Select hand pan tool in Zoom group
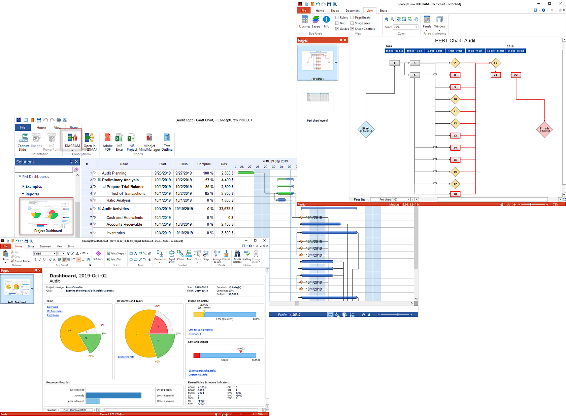The height and width of the screenshot is (416, 566). click(416, 19)
